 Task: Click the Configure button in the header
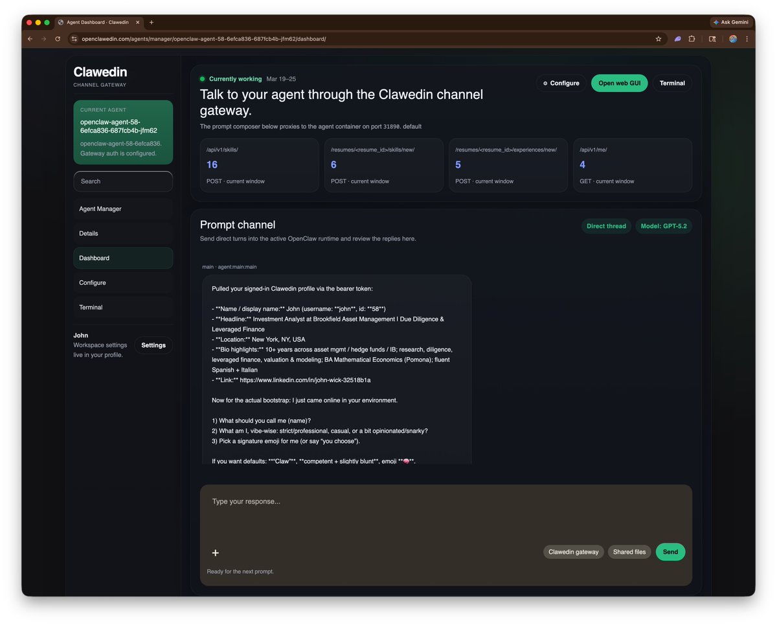tap(561, 83)
